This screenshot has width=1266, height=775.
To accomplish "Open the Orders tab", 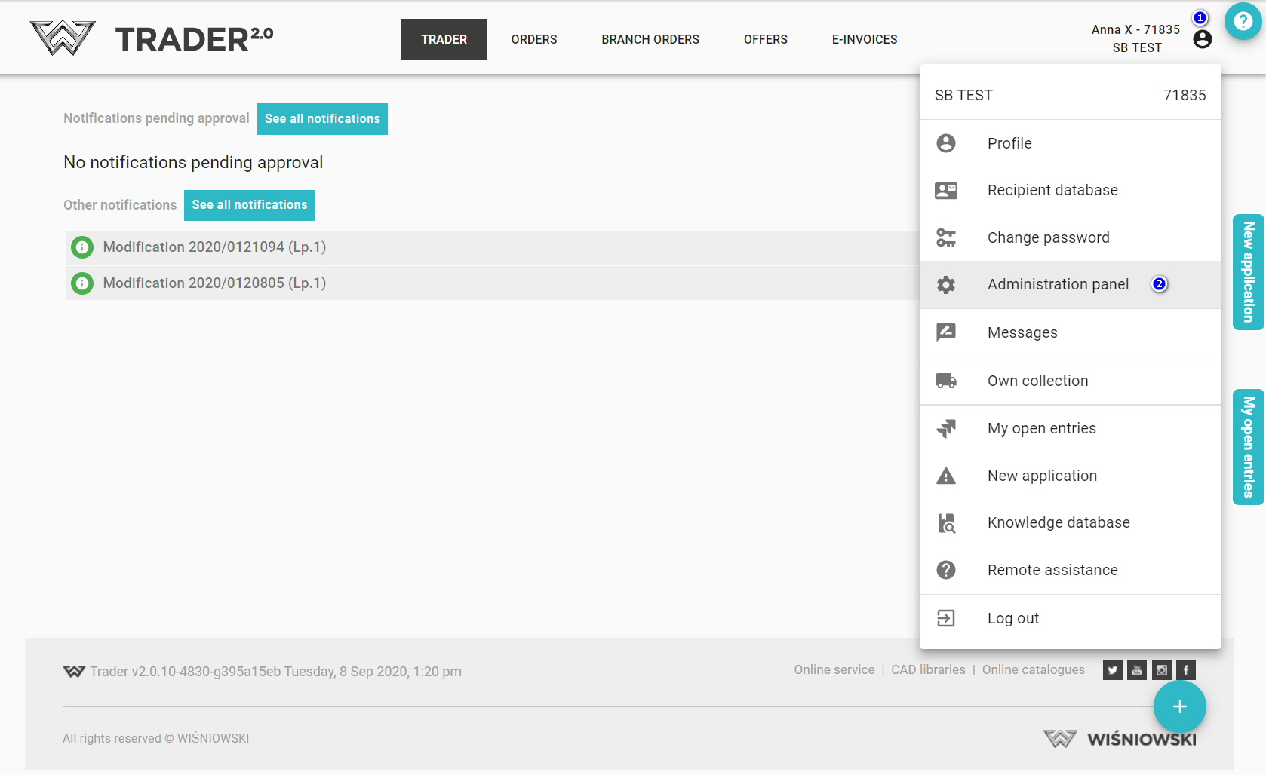I will click(533, 39).
